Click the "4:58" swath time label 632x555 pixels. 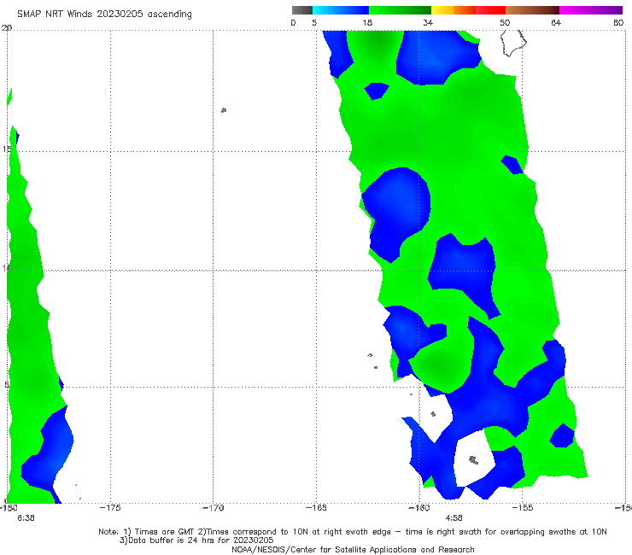click(x=454, y=518)
